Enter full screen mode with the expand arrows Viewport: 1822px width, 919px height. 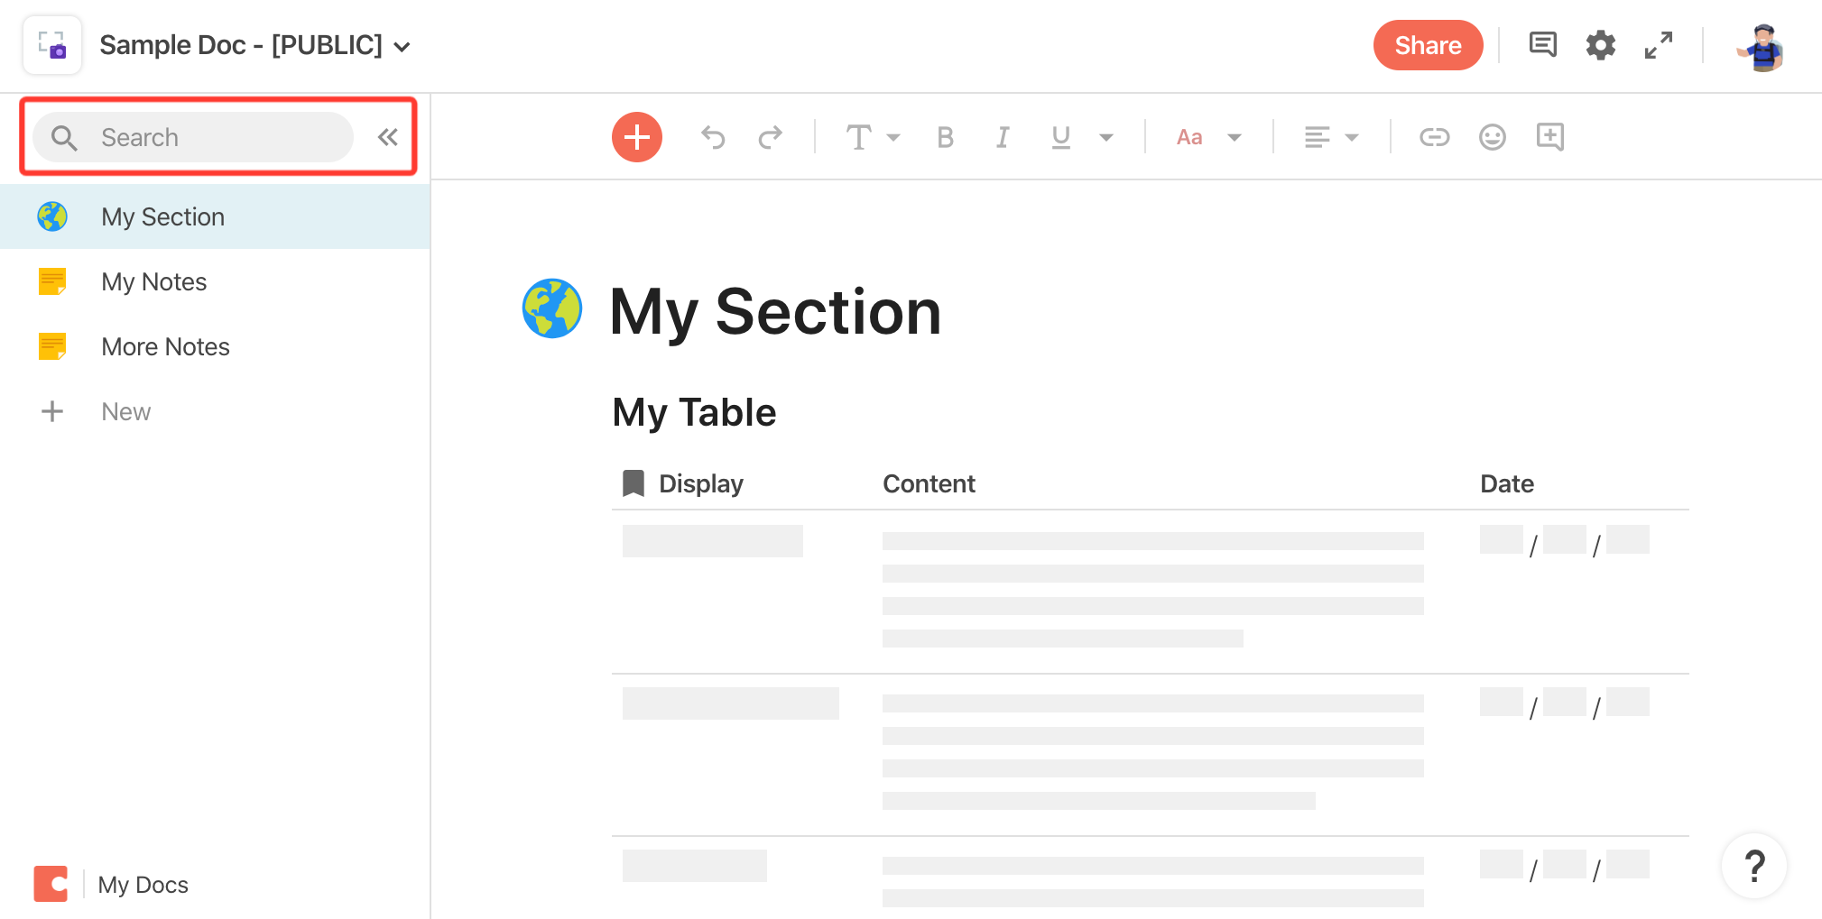(x=1659, y=45)
